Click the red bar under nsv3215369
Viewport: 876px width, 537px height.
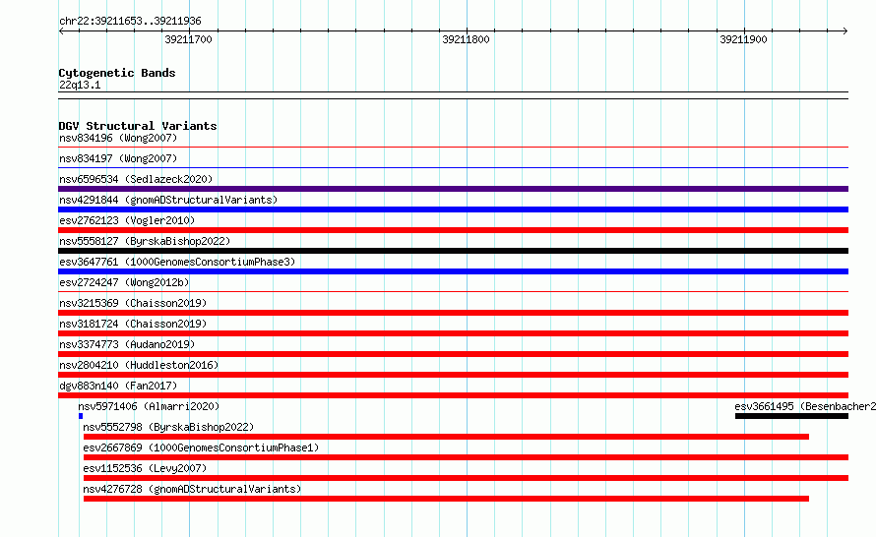(x=453, y=313)
